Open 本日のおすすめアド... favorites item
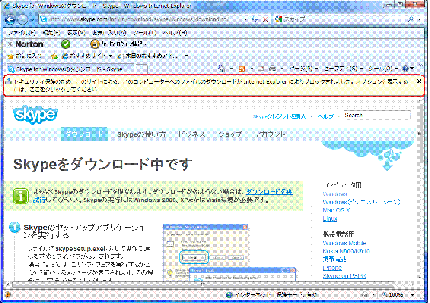The width and height of the screenshot is (430, 303). tap(148, 56)
